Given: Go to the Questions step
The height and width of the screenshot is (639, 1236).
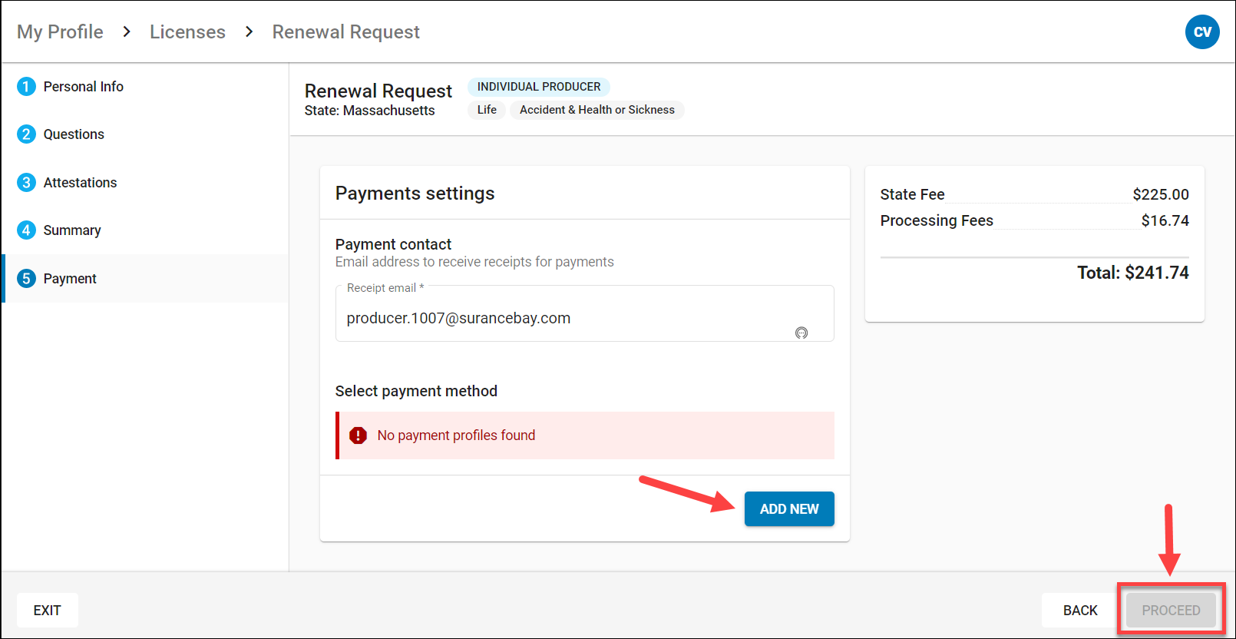Looking at the screenshot, I should tap(145, 134).
